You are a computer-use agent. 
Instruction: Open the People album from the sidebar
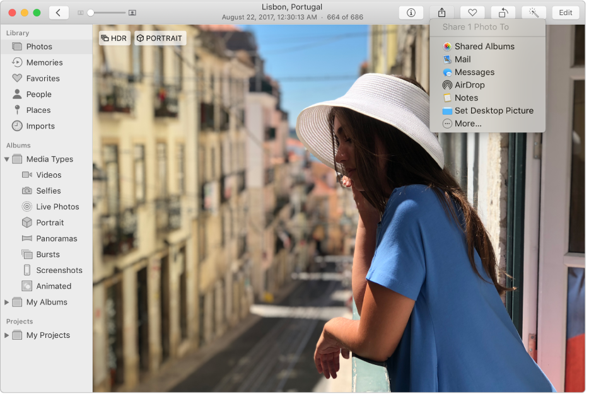click(40, 94)
